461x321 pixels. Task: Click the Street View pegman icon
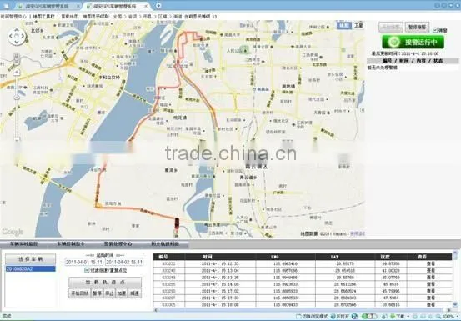point(17,59)
